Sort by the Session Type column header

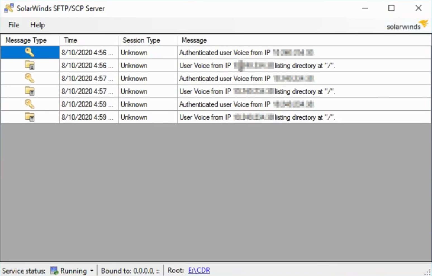click(148, 40)
